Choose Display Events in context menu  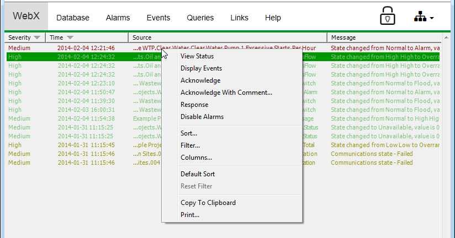201,68
